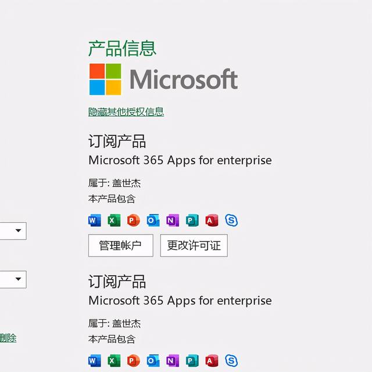Click the Microsoft four-color logo

(x=105, y=80)
